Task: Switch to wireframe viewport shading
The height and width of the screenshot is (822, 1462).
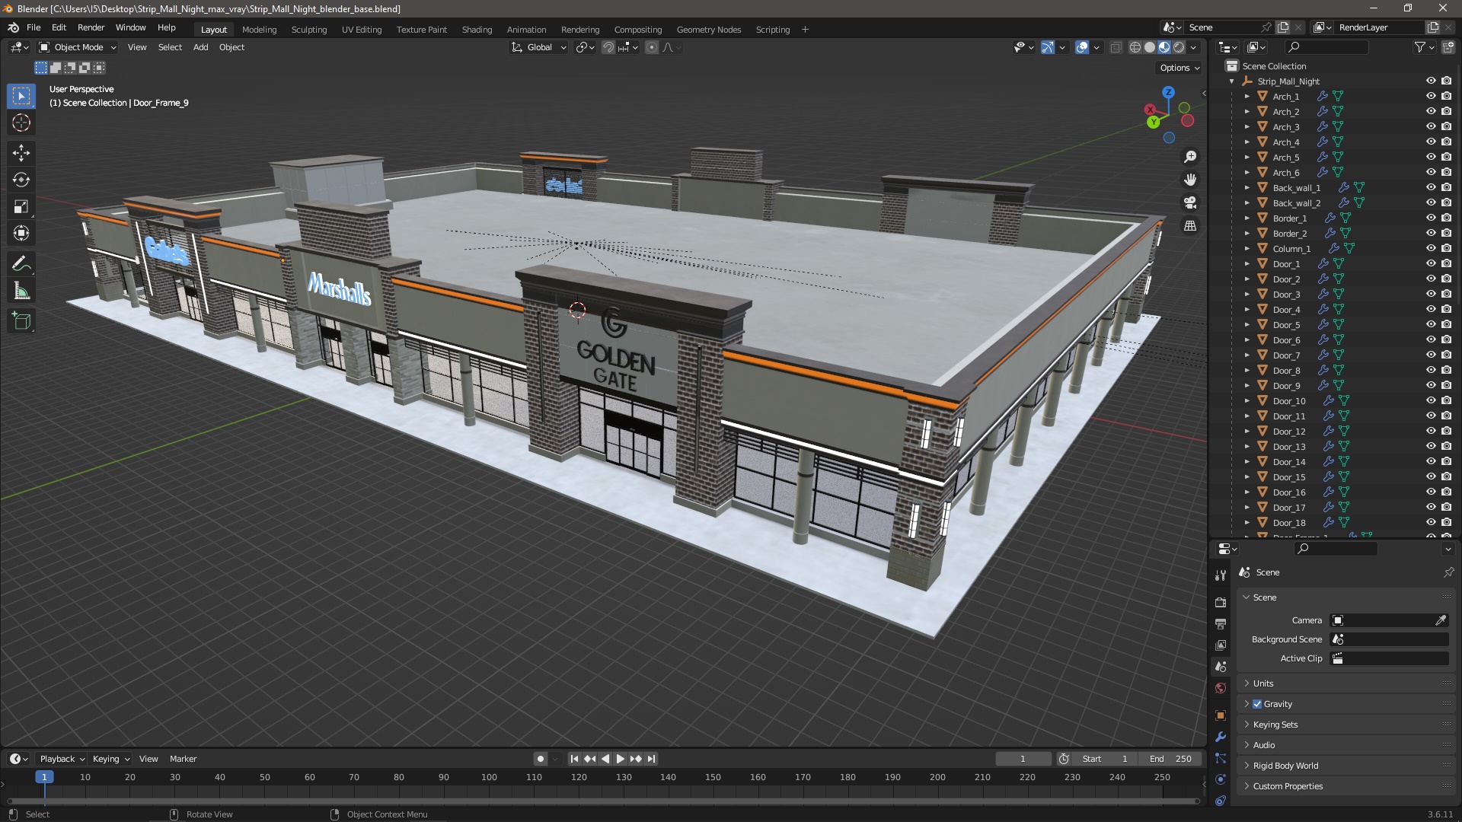Action: point(1135,47)
